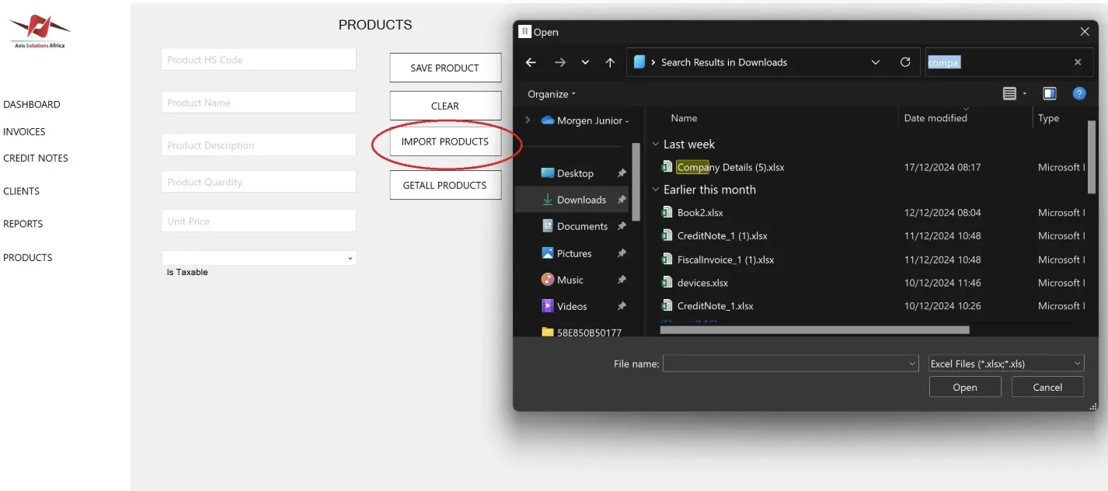Click IMPORT PRODUCTS button

tap(445, 141)
